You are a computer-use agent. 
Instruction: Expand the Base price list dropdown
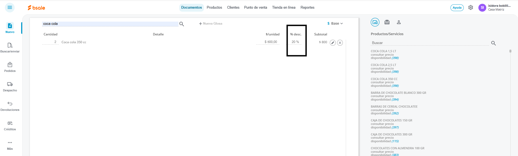(x=335, y=24)
